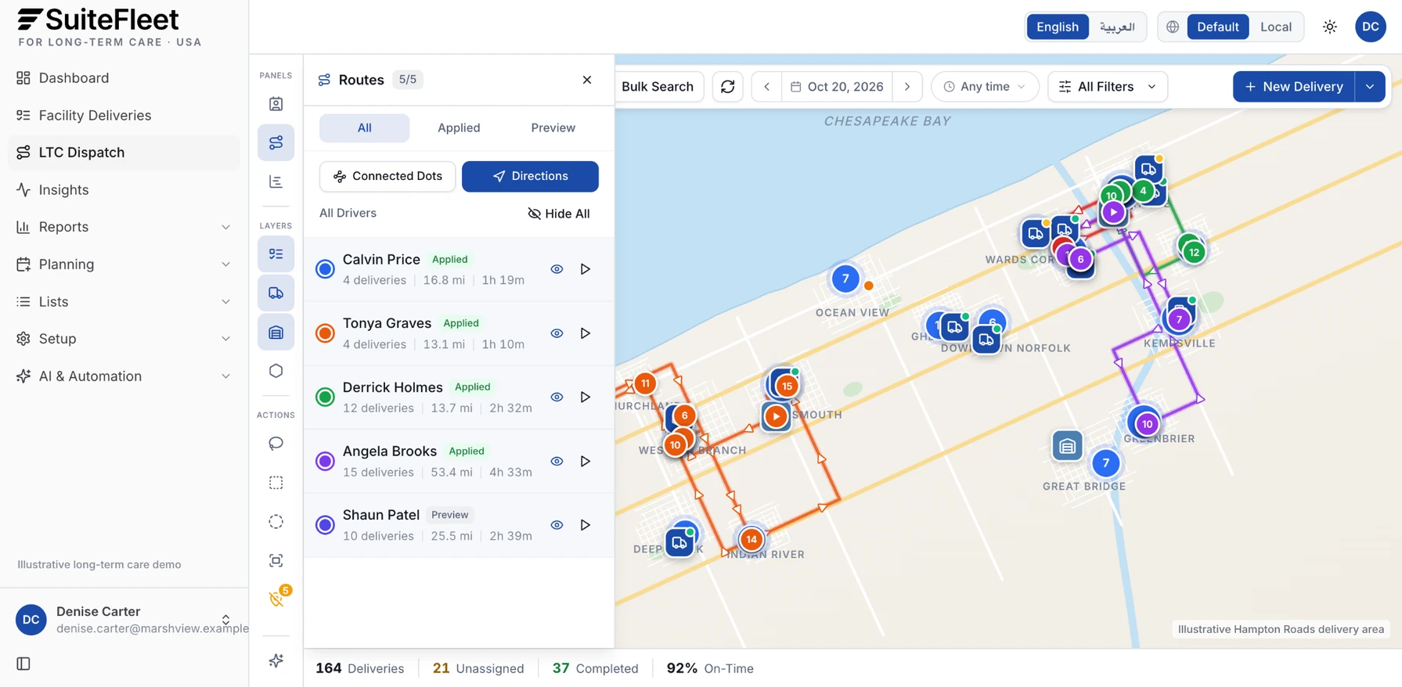
Task: Open the orders panel icon under Panels
Action: [x=276, y=104]
